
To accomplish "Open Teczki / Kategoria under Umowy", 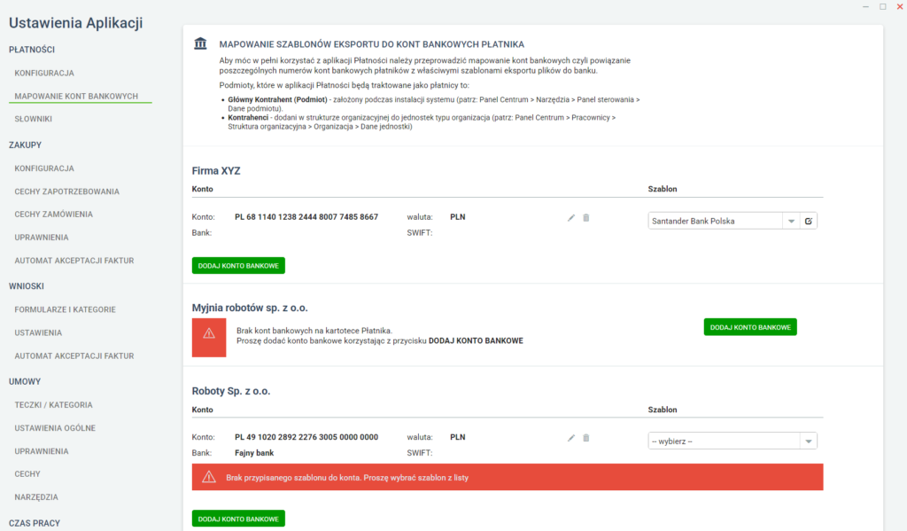I will [54, 405].
